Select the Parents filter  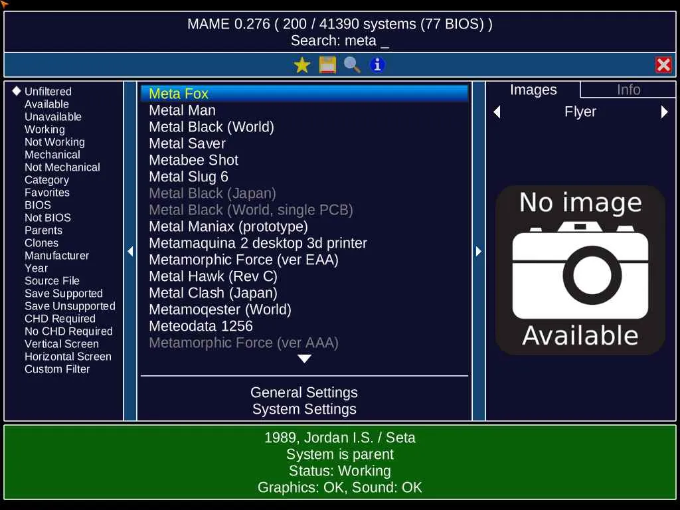(x=43, y=230)
